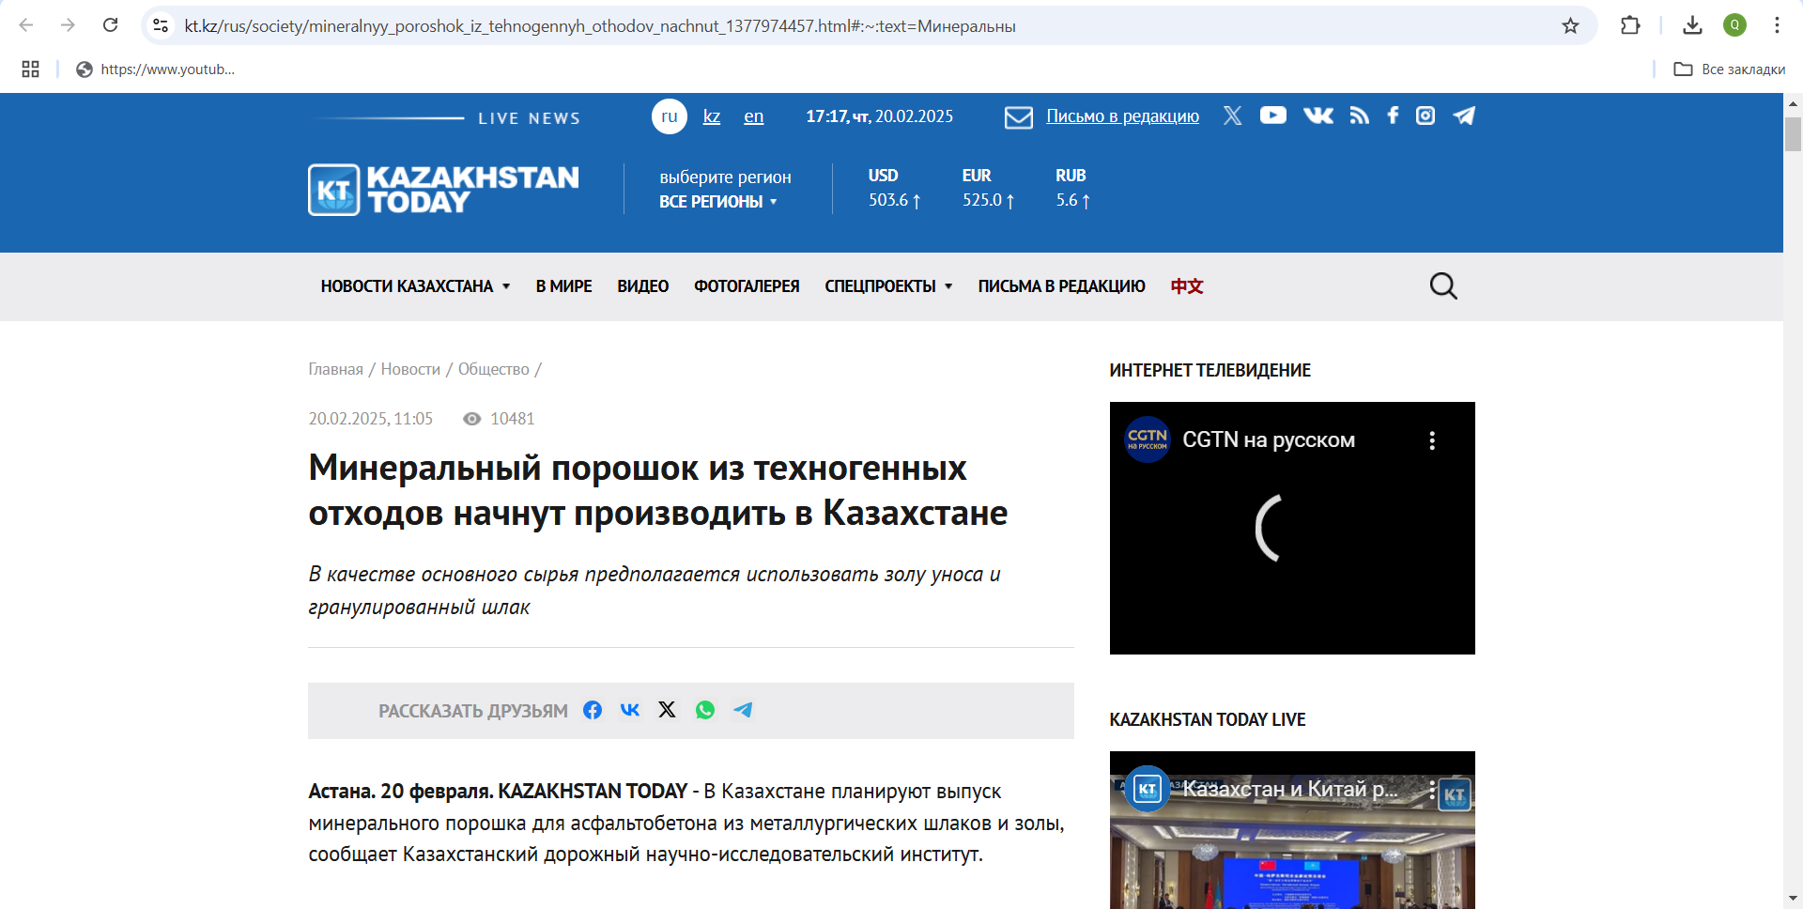This screenshot has height=909, width=1803.
Task: Click the Instagram icon in header
Action: pos(1425,116)
